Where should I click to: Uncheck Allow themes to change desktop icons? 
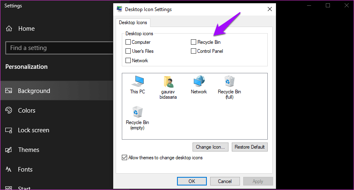[x=124, y=158]
